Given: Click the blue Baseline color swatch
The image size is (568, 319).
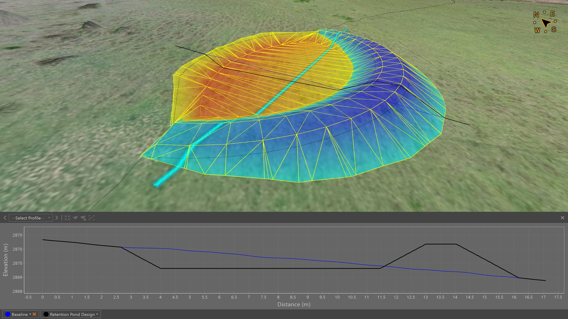Looking at the screenshot, I should pos(8,314).
